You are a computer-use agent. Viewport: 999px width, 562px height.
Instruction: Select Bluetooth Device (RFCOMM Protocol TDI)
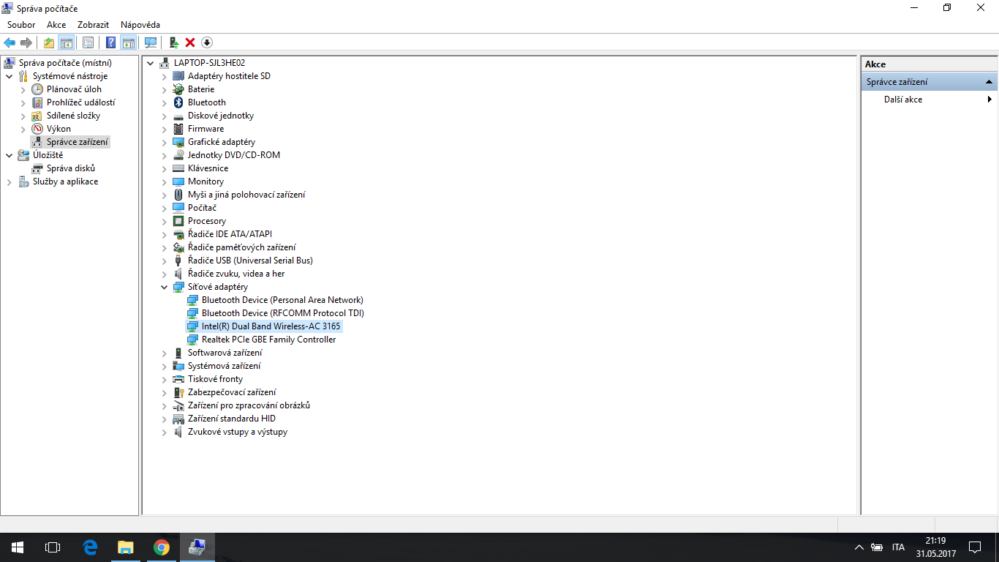283,313
